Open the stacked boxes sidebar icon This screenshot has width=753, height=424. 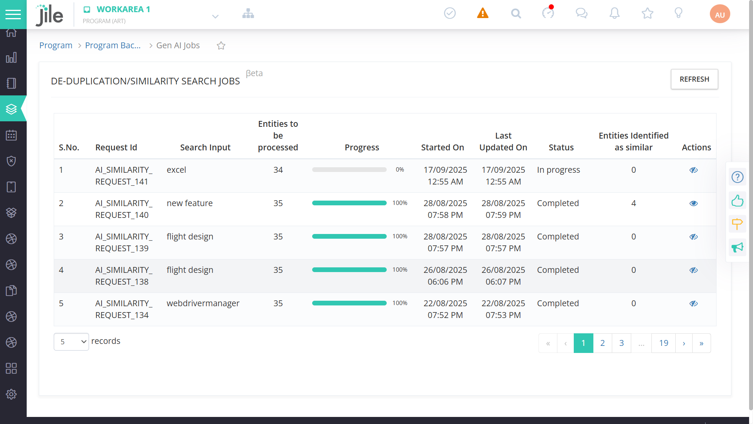[x=11, y=213]
